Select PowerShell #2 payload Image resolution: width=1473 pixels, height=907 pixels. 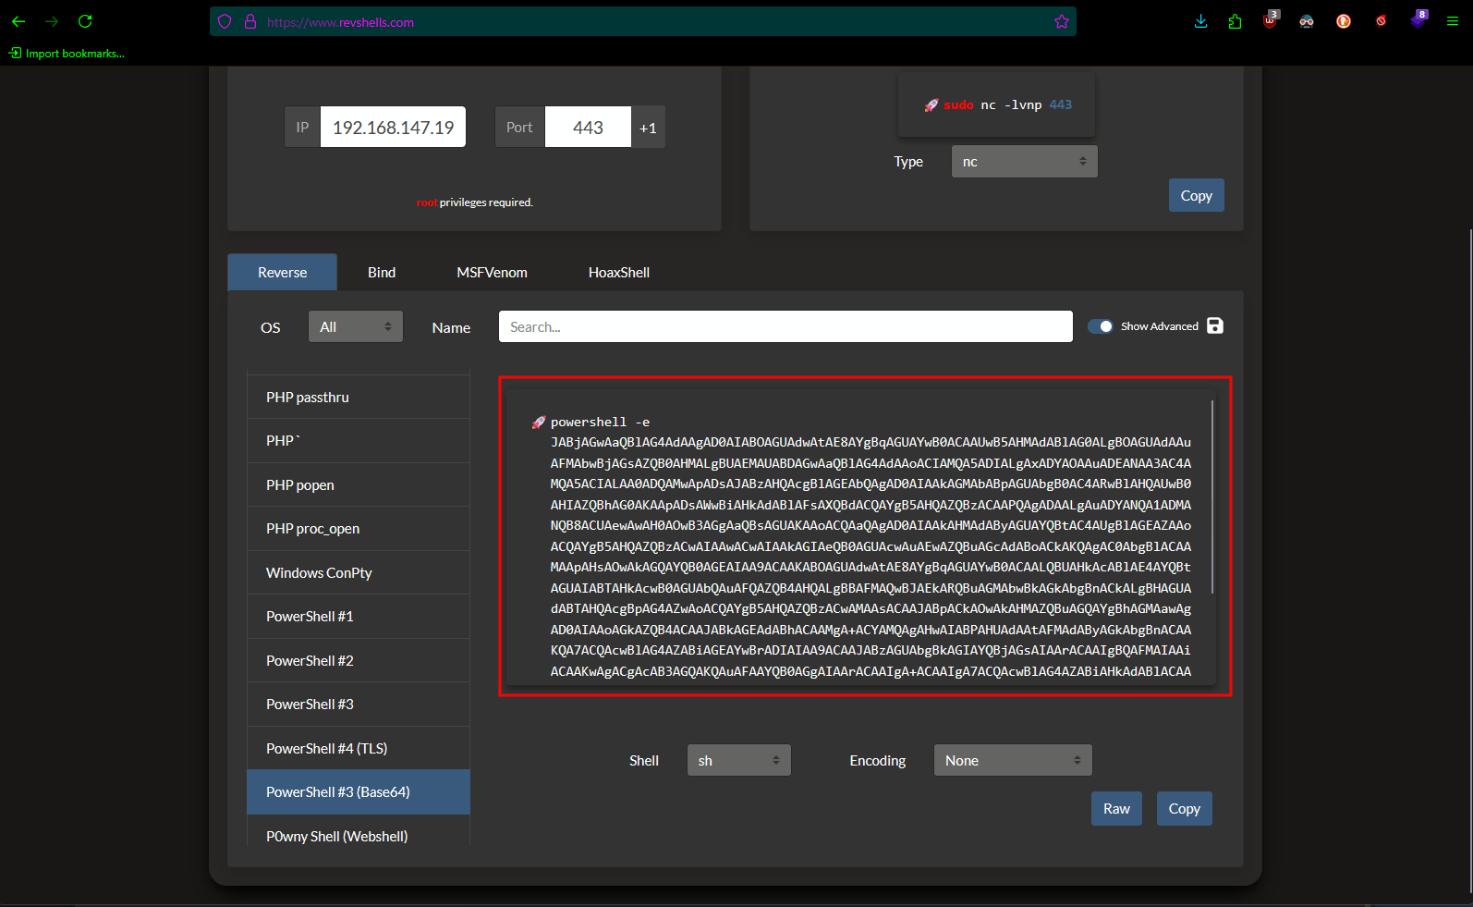coord(359,660)
